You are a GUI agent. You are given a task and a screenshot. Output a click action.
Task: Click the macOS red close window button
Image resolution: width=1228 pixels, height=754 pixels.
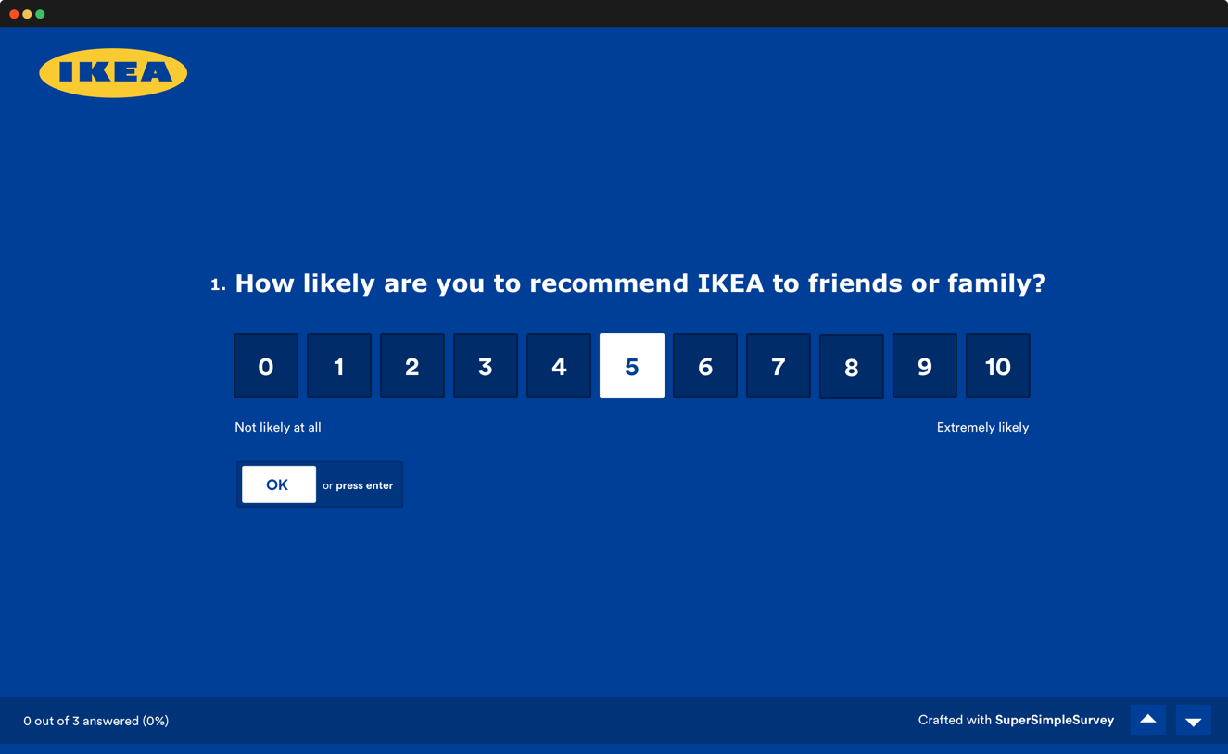tap(14, 14)
